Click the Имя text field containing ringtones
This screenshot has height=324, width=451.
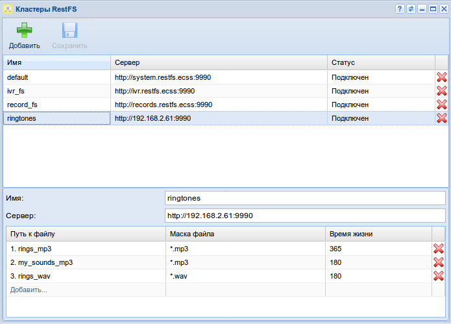pos(306,197)
